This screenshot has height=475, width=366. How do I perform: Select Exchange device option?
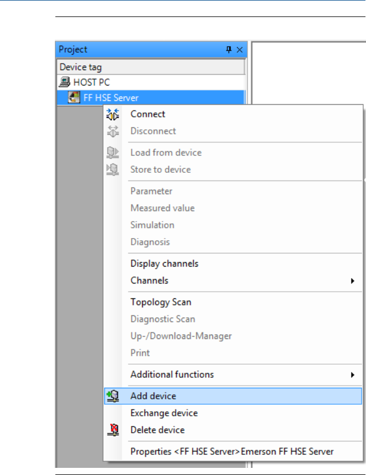coord(164,413)
